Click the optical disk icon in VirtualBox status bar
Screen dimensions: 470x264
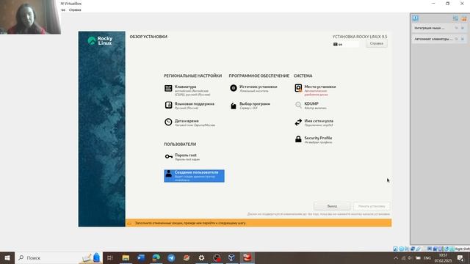tap(401, 249)
